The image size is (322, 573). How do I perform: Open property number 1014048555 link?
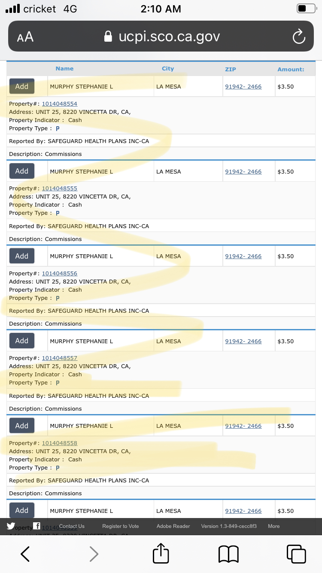(60, 189)
